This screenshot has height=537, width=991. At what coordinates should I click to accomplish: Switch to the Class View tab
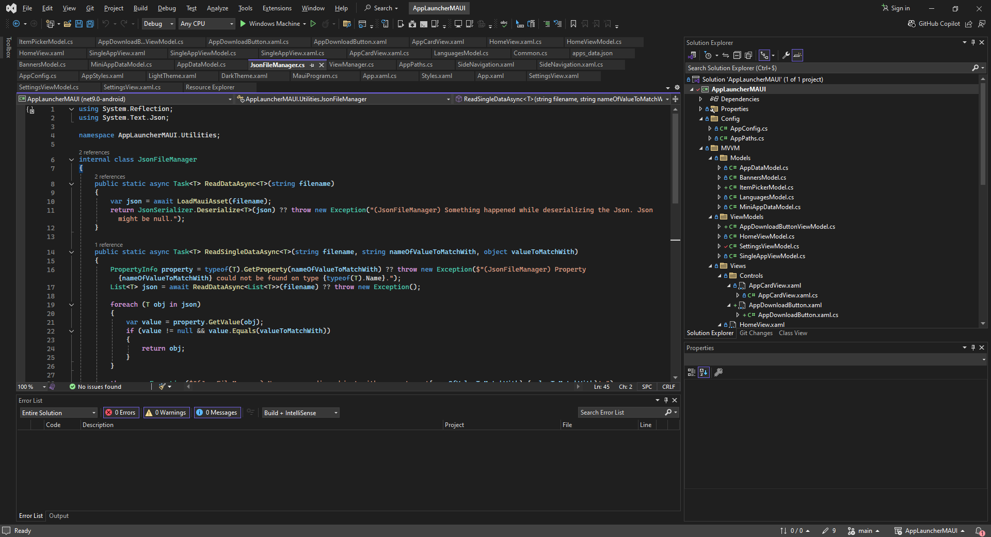pyautogui.click(x=793, y=333)
